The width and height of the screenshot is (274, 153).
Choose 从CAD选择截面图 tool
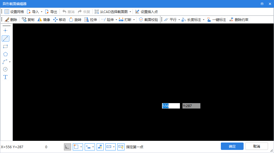pyautogui.click(x=111, y=12)
